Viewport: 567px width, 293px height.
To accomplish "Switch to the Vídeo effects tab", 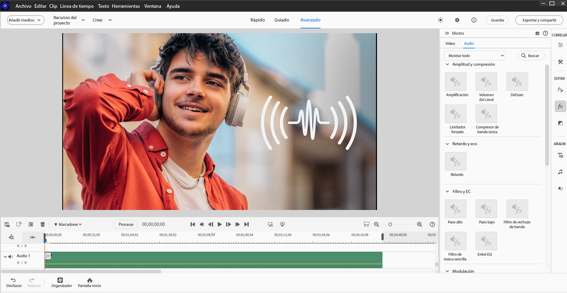I will [450, 43].
